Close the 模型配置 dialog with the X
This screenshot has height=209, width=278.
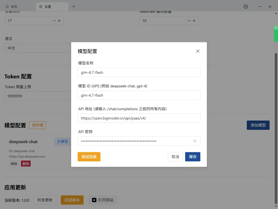(x=198, y=51)
